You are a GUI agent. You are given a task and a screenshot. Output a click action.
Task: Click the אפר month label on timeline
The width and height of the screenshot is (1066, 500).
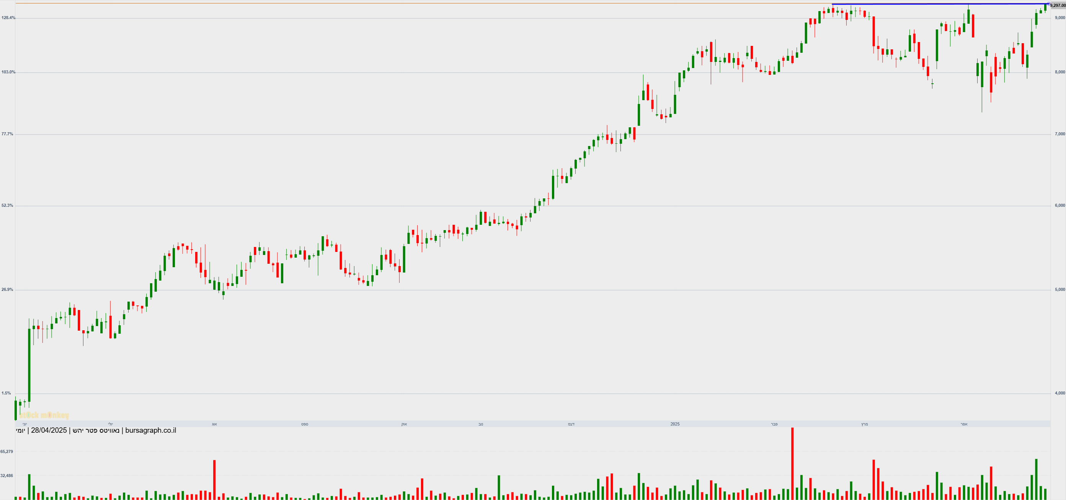[x=964, y=424]
